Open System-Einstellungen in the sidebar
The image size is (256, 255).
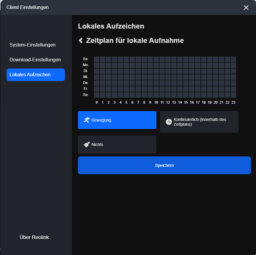[32, 45]
